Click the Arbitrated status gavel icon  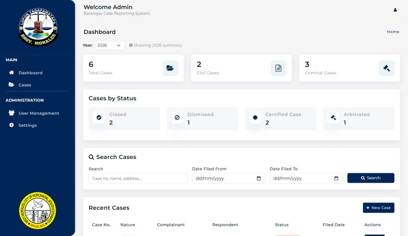tap(333, 118)
